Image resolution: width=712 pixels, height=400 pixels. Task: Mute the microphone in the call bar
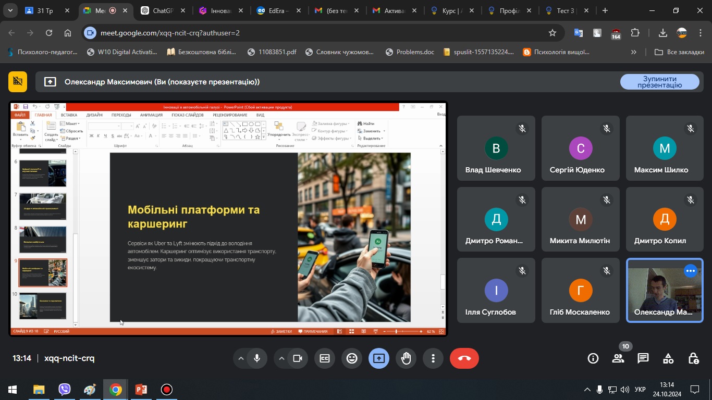point(256,358)
